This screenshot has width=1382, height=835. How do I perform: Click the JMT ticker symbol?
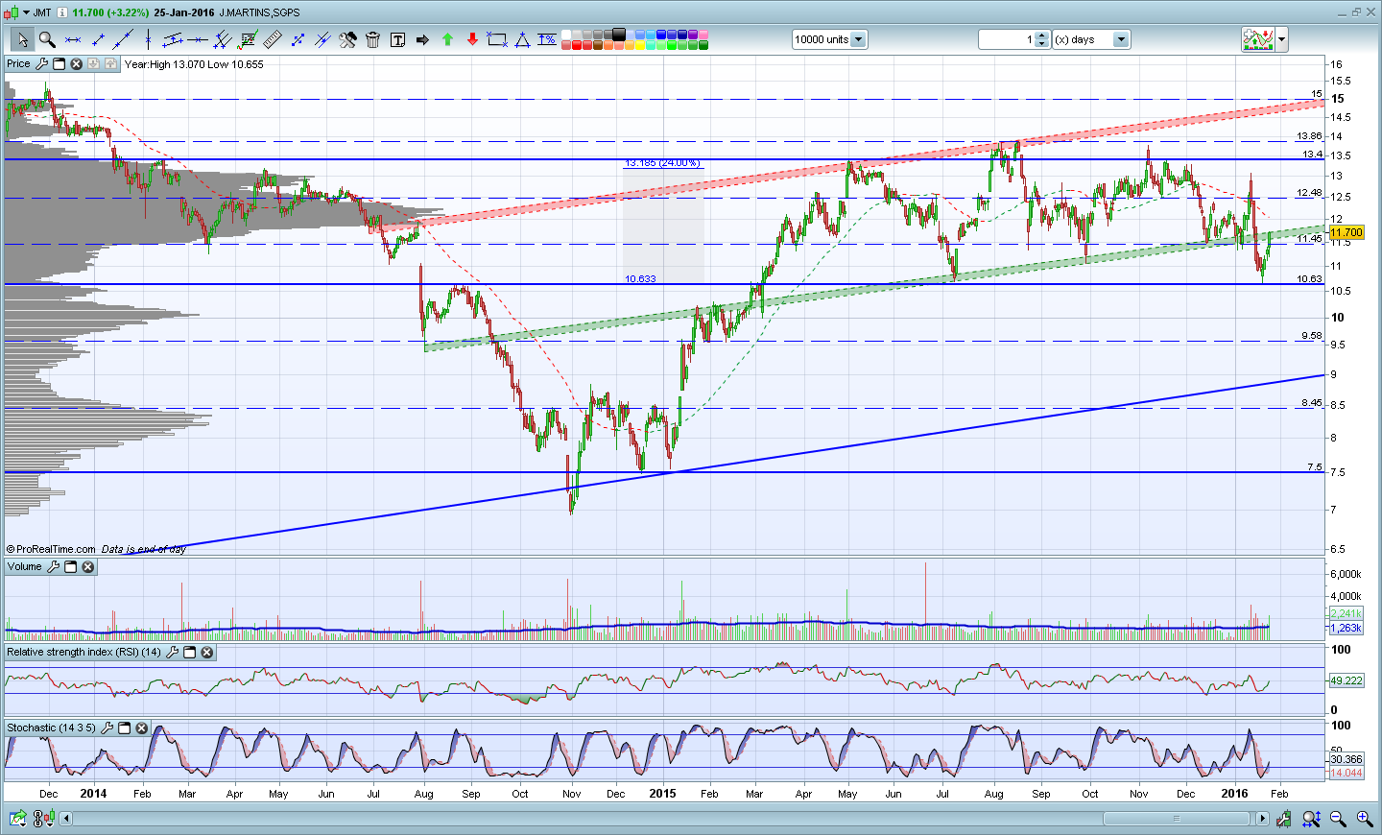point(42,12)
